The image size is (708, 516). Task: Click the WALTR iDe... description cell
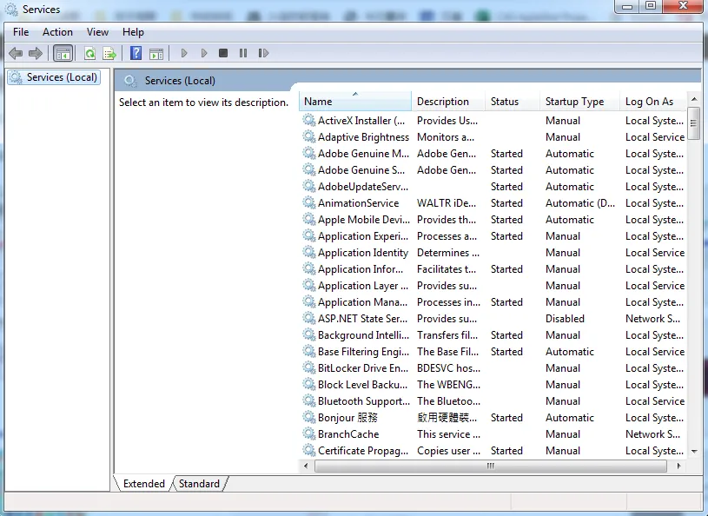(447, 202)
